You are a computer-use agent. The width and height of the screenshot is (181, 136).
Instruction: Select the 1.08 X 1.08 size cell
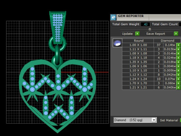pyautogui.click(x=138, y=54)
